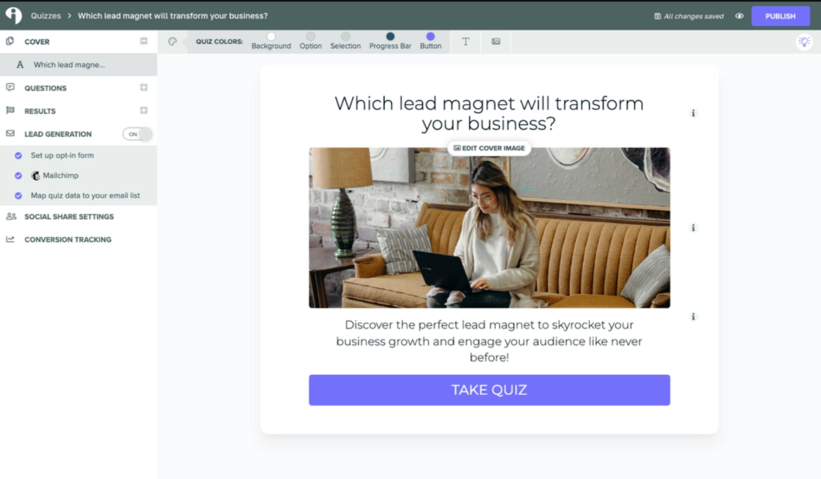Expand the Results section

coord(144,111)
